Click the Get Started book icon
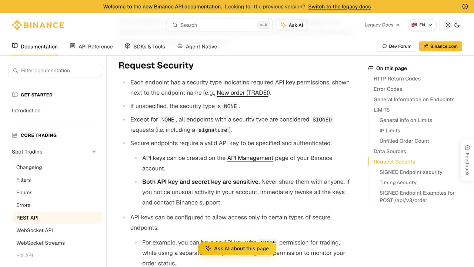This screenshot has height=267, width=474. point(15,95)
